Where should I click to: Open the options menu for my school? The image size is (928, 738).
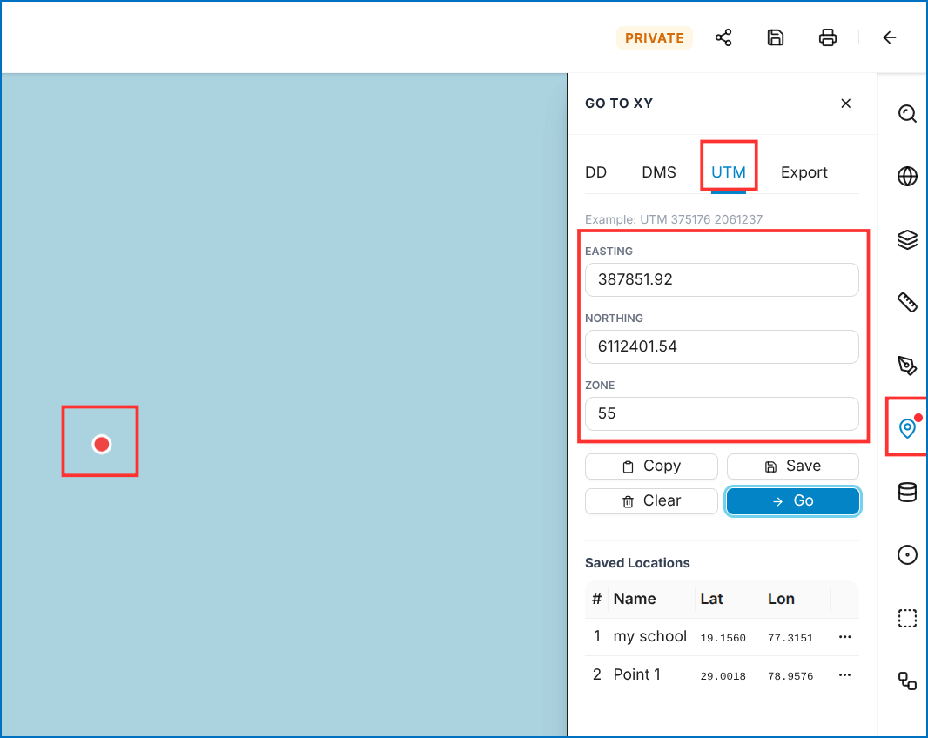coord(844,637)
